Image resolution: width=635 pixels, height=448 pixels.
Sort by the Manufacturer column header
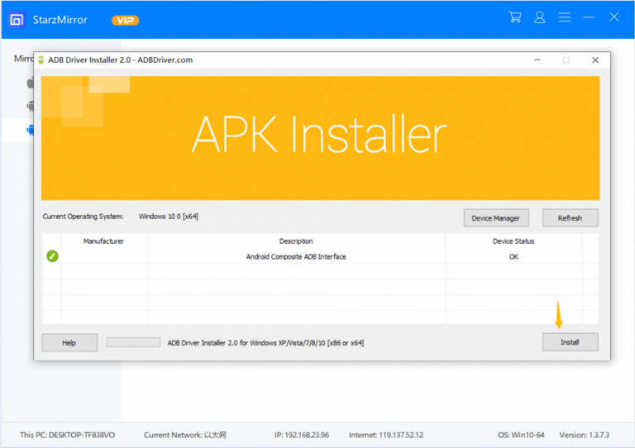103,241
